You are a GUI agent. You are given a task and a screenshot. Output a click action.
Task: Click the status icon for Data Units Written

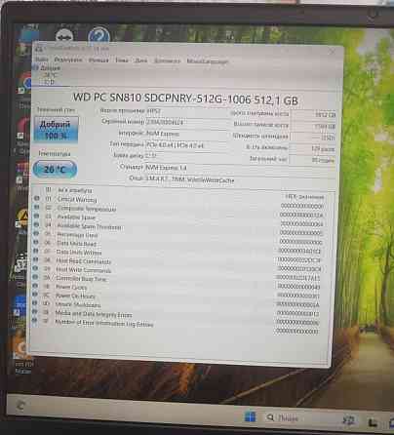coord(36,251)
